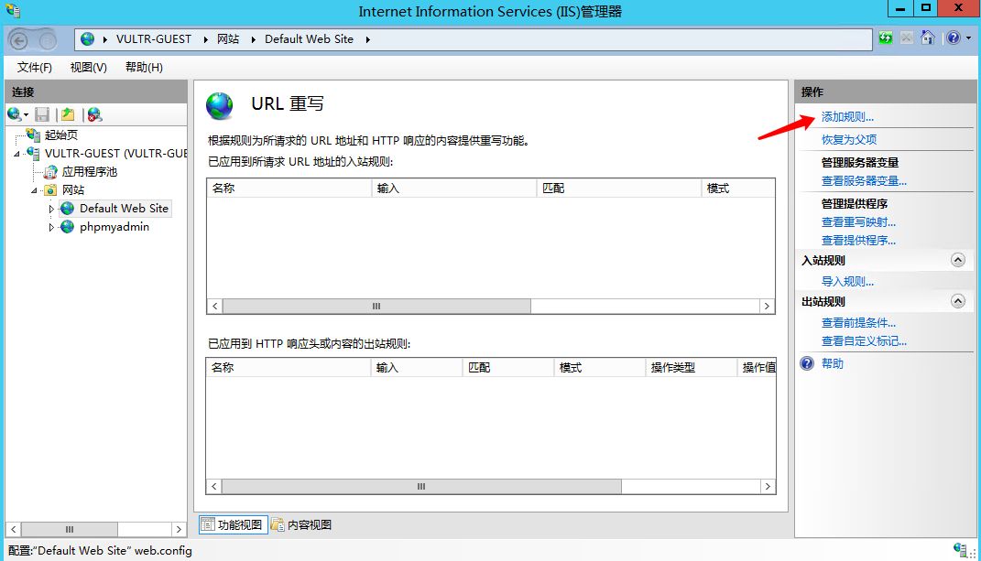The height and width of the screenshot is (561, 981).
Task: Open breadcrumb arrow after Default Web Site
Action: point(368,39)
